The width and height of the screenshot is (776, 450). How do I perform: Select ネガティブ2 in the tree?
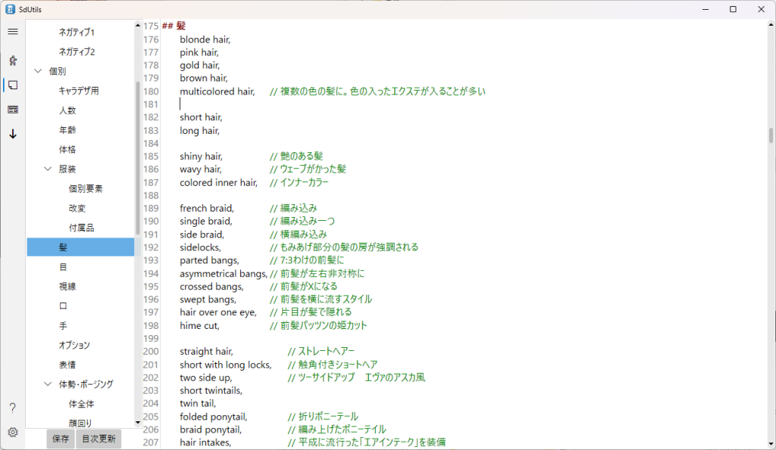77,51
